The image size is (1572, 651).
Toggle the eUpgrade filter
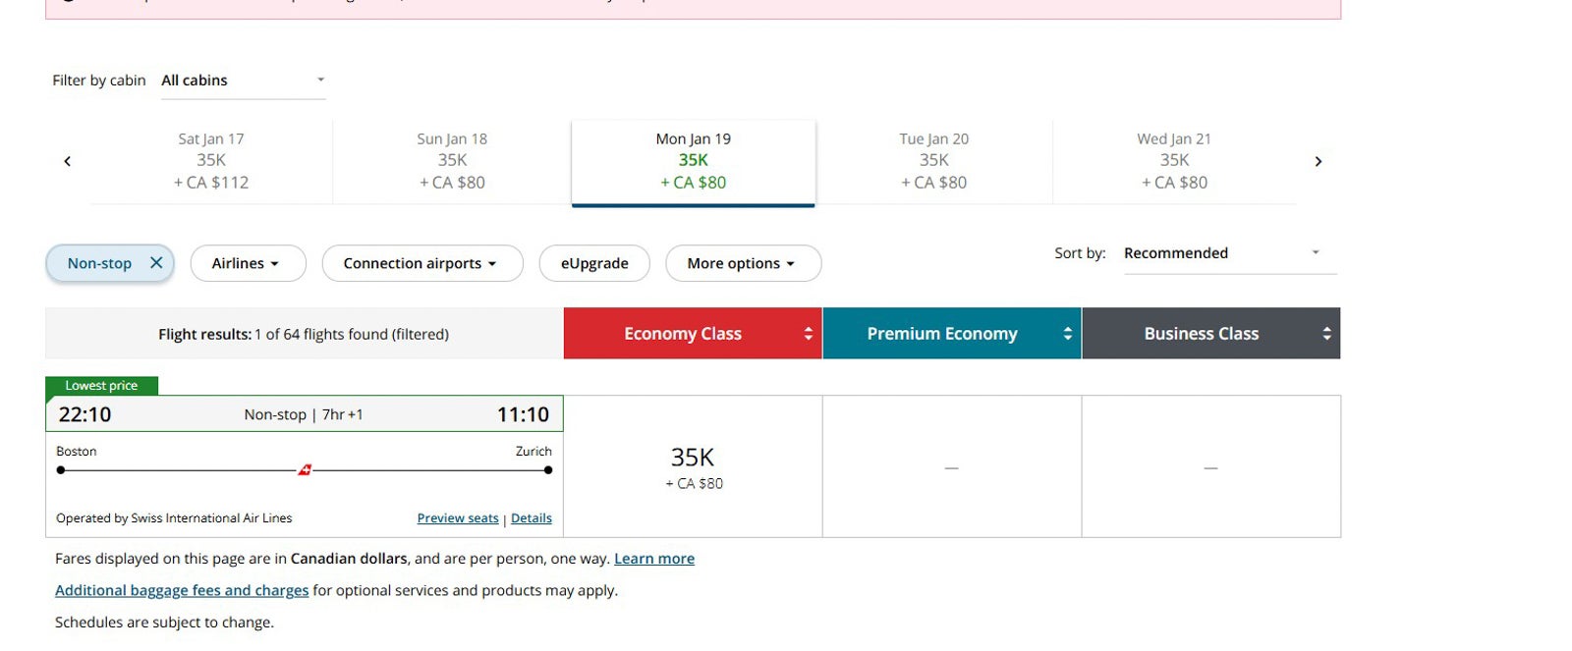(x=593, y=263)
